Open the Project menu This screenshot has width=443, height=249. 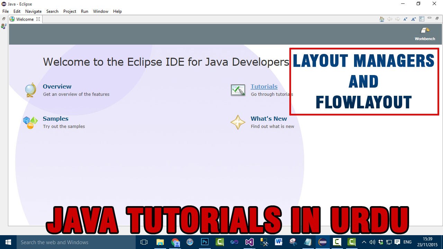coord(70,11)
